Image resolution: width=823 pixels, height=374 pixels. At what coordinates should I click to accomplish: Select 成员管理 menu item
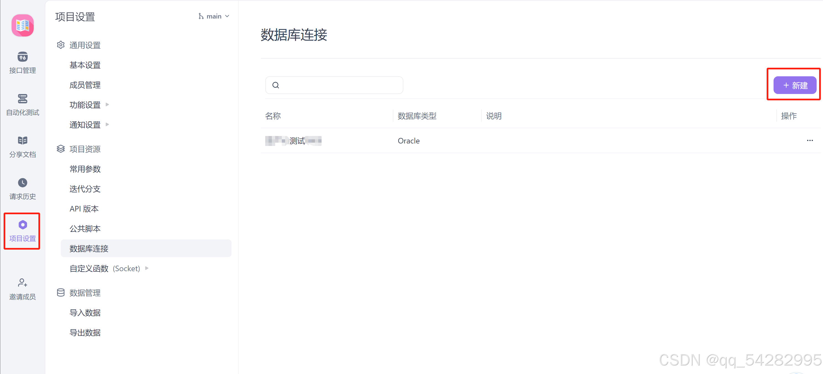pyautogui.click(x=85, y=85)
